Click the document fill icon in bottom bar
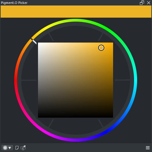152x152 pixels. 17,148
